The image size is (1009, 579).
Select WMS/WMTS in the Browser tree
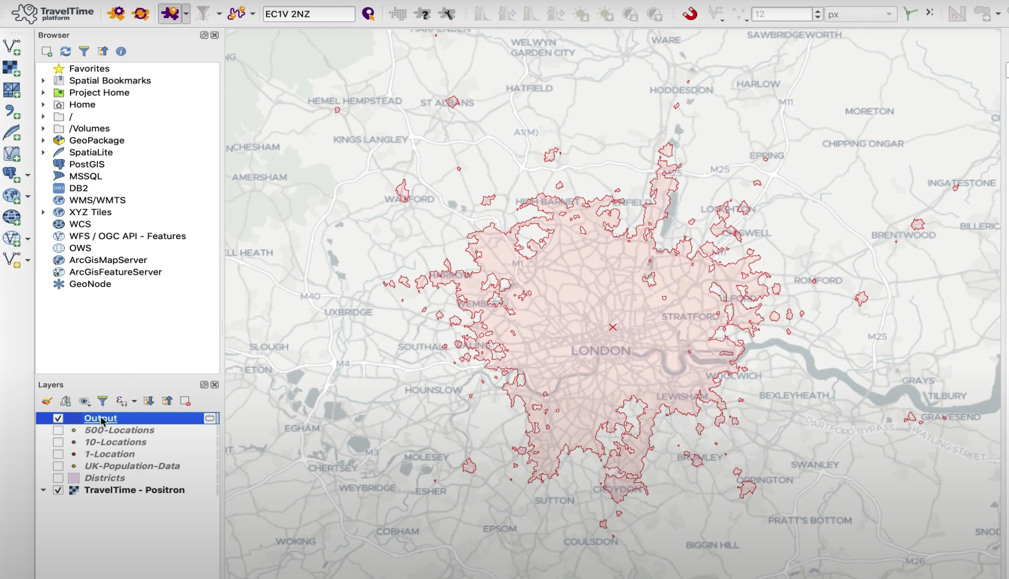tap(97, 200)
